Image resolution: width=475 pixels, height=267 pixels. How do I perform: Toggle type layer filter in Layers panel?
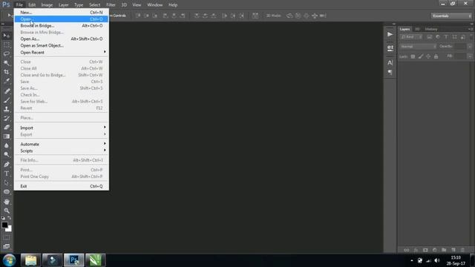(x=446, y=37)
